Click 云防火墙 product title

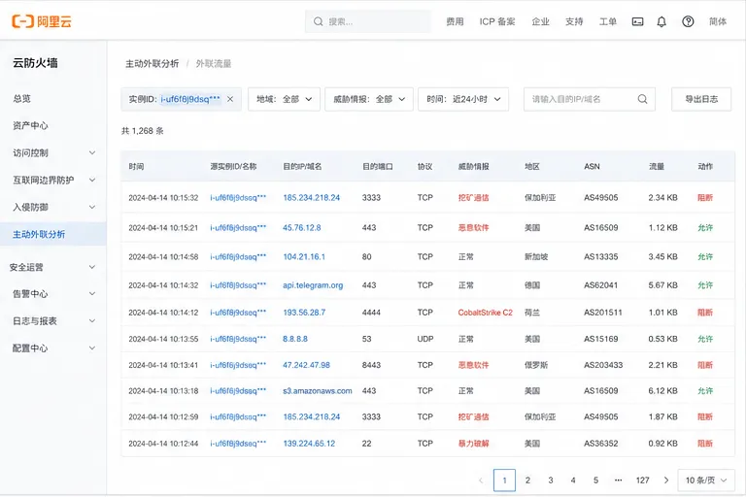tap(35, 63)
